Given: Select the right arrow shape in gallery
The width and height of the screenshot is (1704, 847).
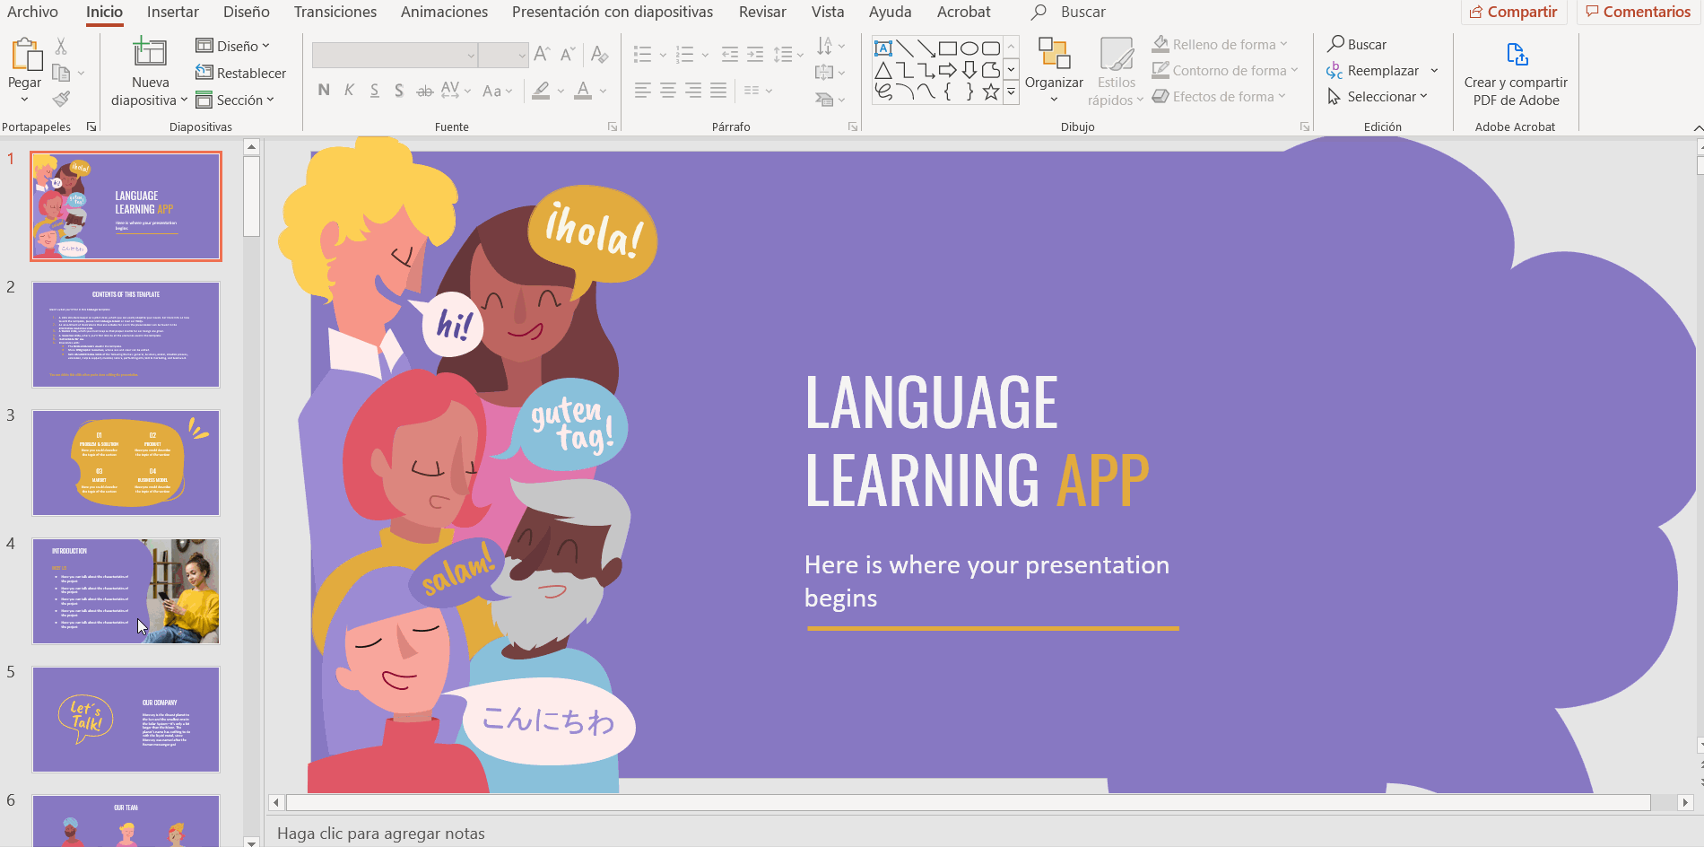Looking at the screenshot, I should tap(948, 70).
